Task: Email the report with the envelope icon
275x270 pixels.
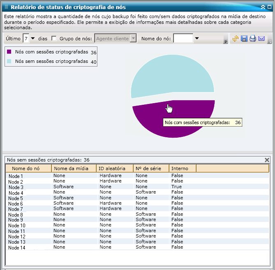Action: (x=261, y=39)
